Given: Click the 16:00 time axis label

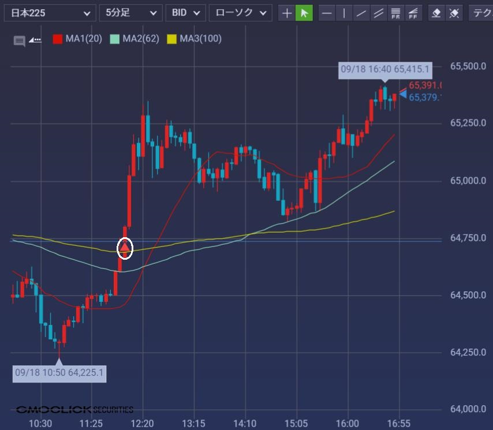Looking at the screenshot, I should pyautogui.click(x=348, y=424).
